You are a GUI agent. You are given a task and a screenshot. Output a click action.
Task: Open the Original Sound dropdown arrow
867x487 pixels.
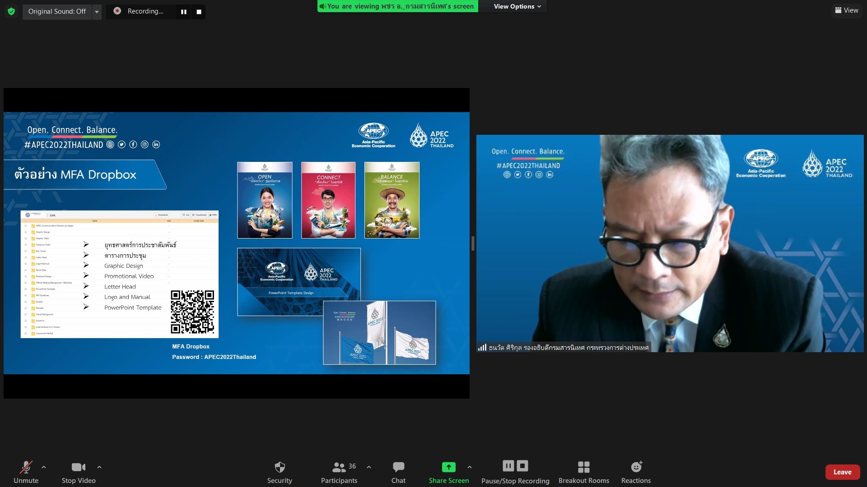[x=97, y=12]
